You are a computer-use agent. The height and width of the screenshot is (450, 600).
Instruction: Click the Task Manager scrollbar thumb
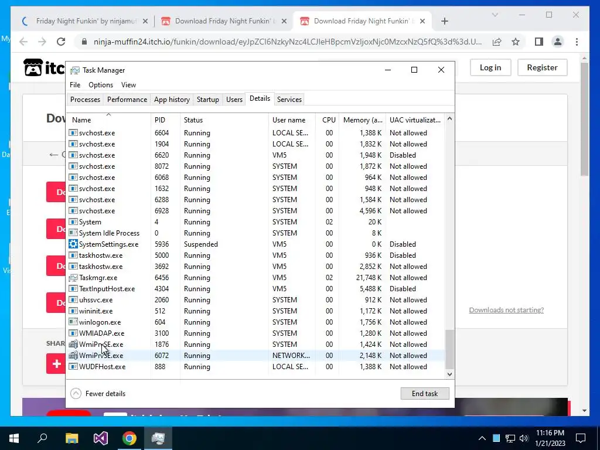(449, 350)
